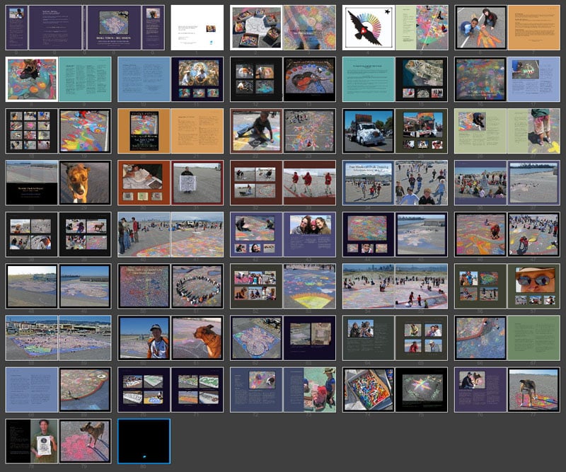Select the black title page with empty pavement photo above
Viewport: 566px width, 472px height.
(x=32, y=183)
